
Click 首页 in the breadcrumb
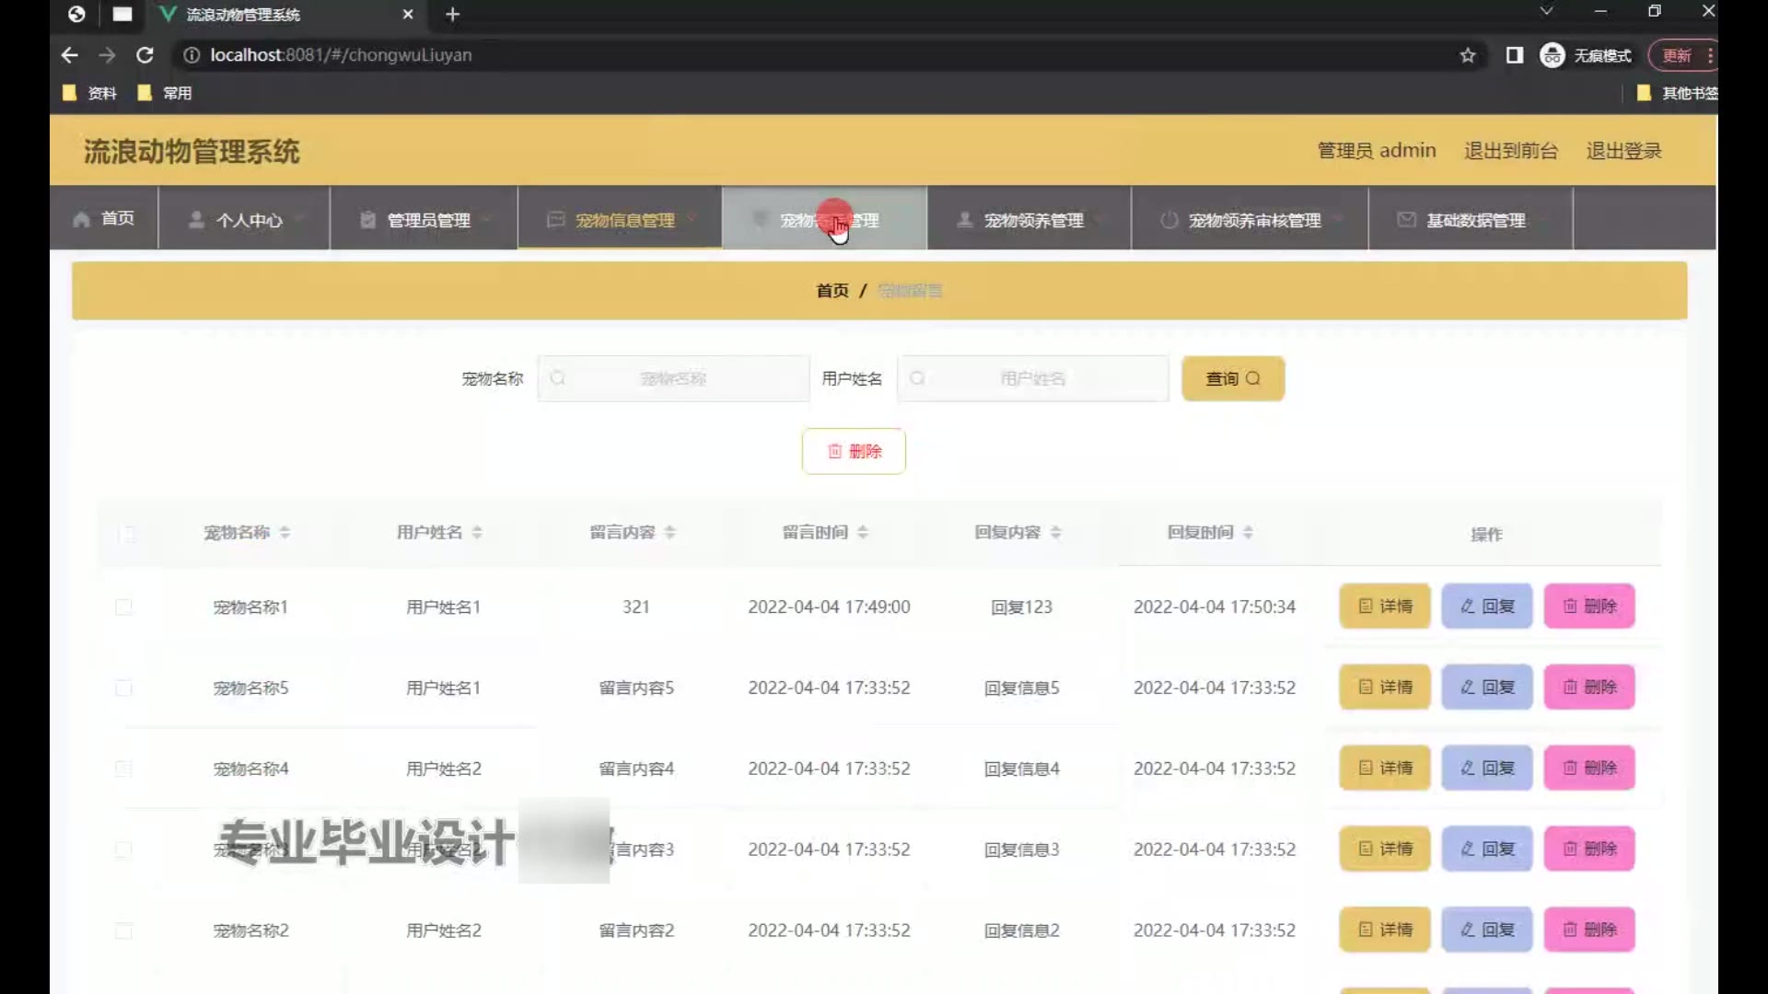pos(832,291)
